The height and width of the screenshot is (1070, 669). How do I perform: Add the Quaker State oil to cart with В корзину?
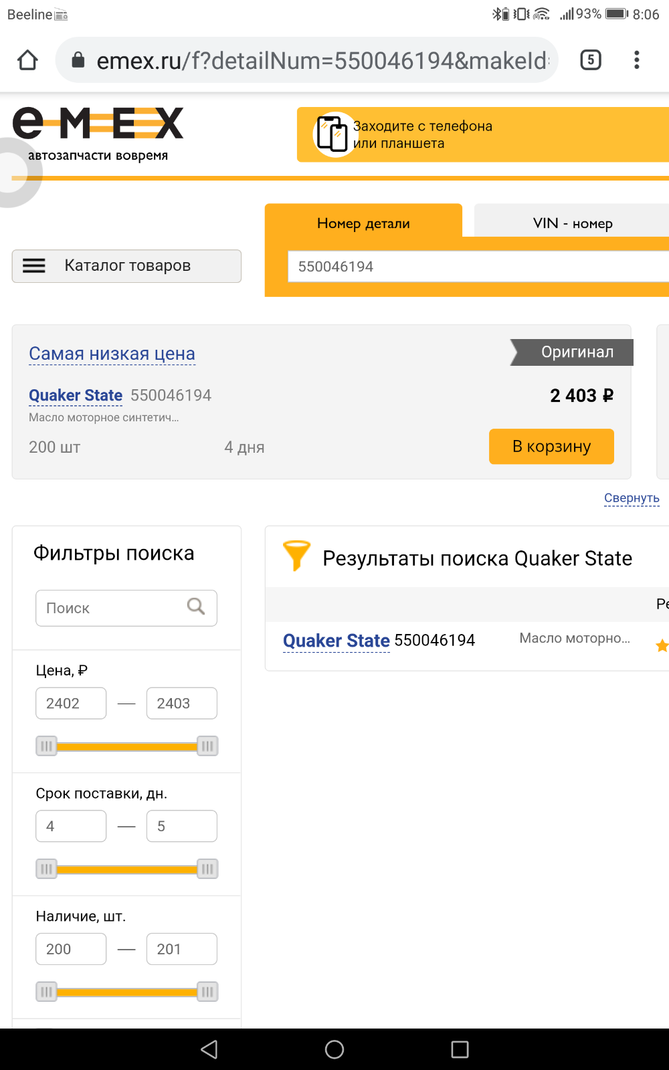551,446
